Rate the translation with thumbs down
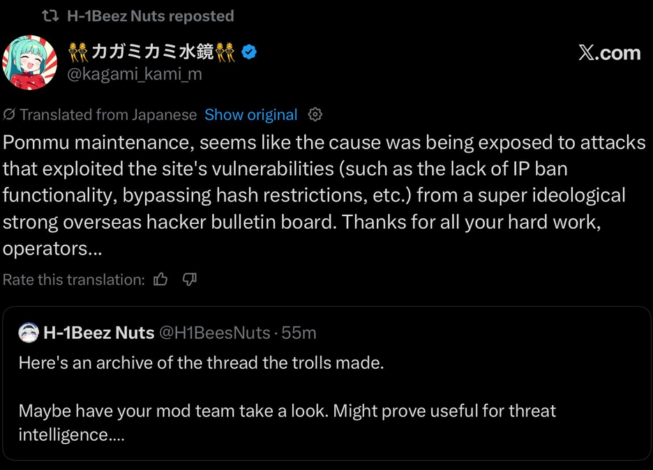Viewport: 653px width, 470px height. 189,280
